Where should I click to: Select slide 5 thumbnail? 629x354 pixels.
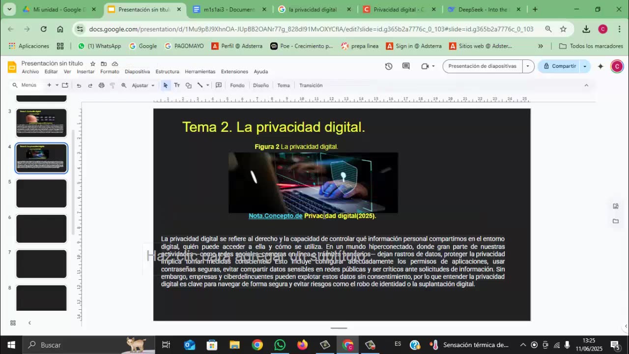(41, 193)
